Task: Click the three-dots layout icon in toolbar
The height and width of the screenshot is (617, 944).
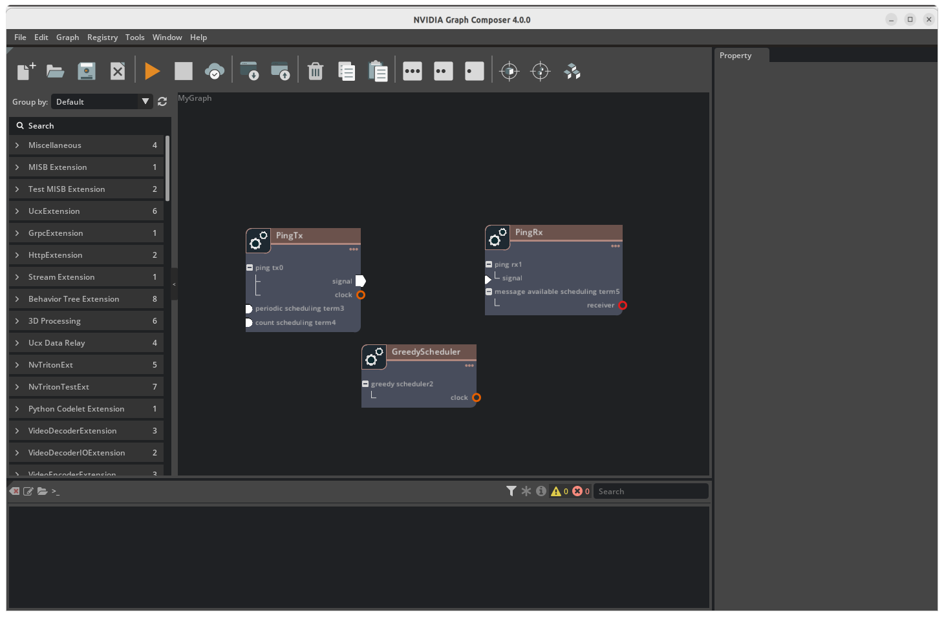Action: (x=413, y=71)
